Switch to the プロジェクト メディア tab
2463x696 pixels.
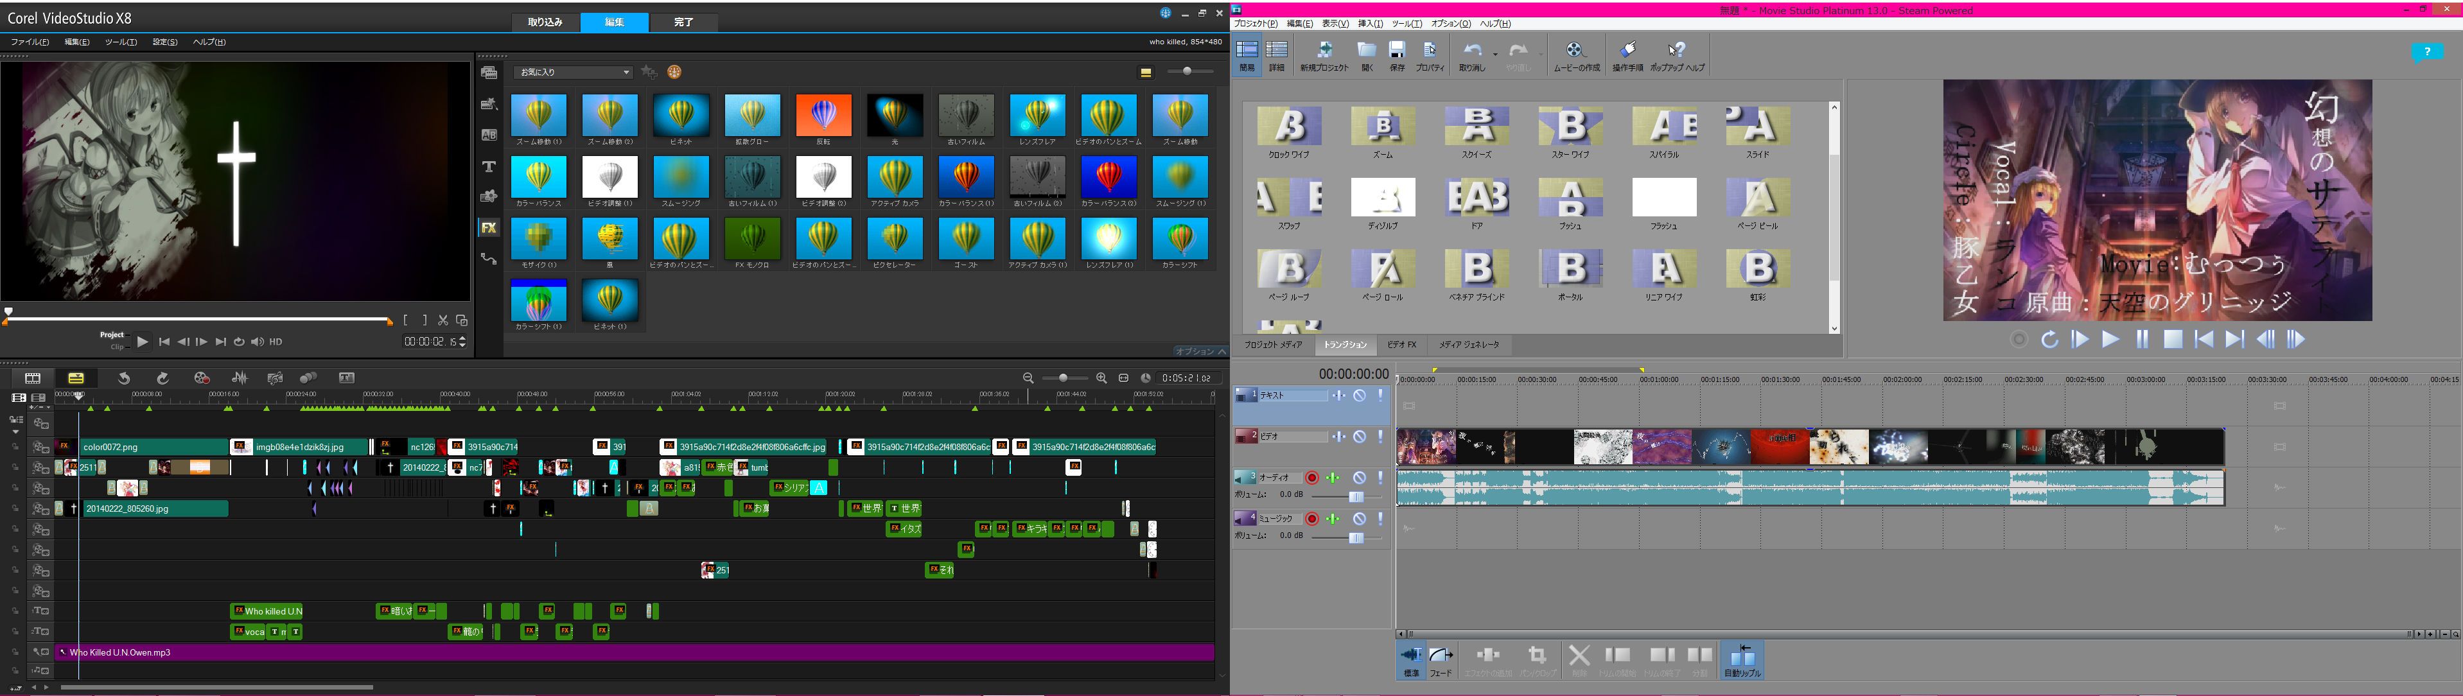(x=1273, y=345)
